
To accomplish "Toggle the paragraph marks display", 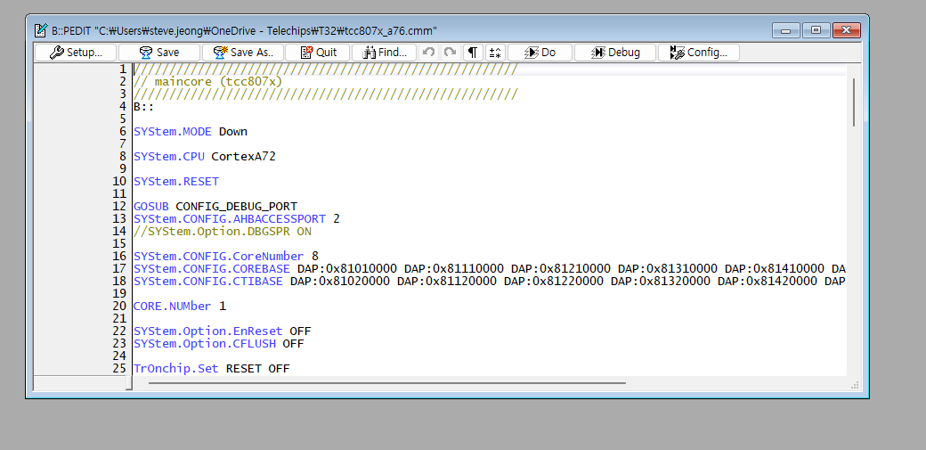I will 473,53.
